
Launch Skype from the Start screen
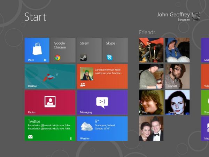click(x=115, y=50)
